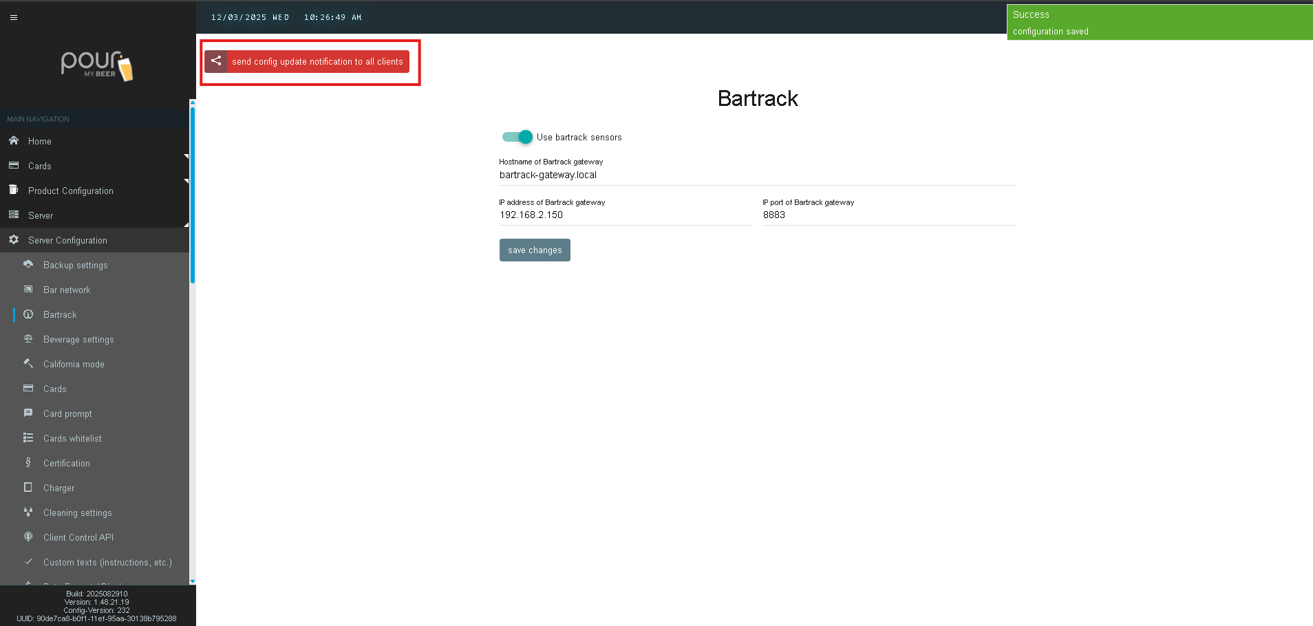Click the Home house icon

14,140
